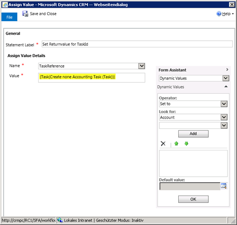
Task: Collapse the Dynamic Values section triangle
Action: point(226,86)
